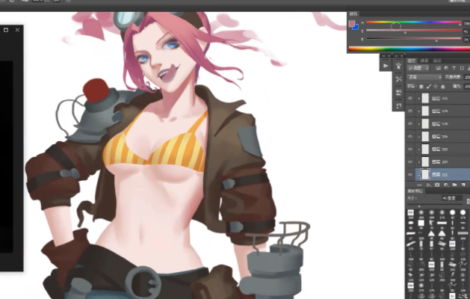Hide the second listed layer via eye icon
The height and width of the screenshot is (299, 470).
pos(410,111)
